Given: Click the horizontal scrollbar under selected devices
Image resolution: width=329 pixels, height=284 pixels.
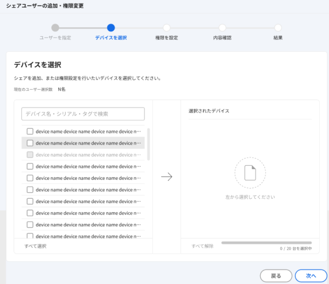Looking at the screenshot, I should pyautogui.click(x=266, y=243).
